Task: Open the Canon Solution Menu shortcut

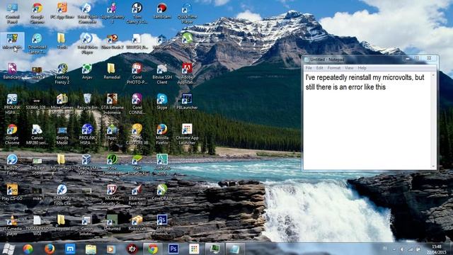Action: point(87,225)
